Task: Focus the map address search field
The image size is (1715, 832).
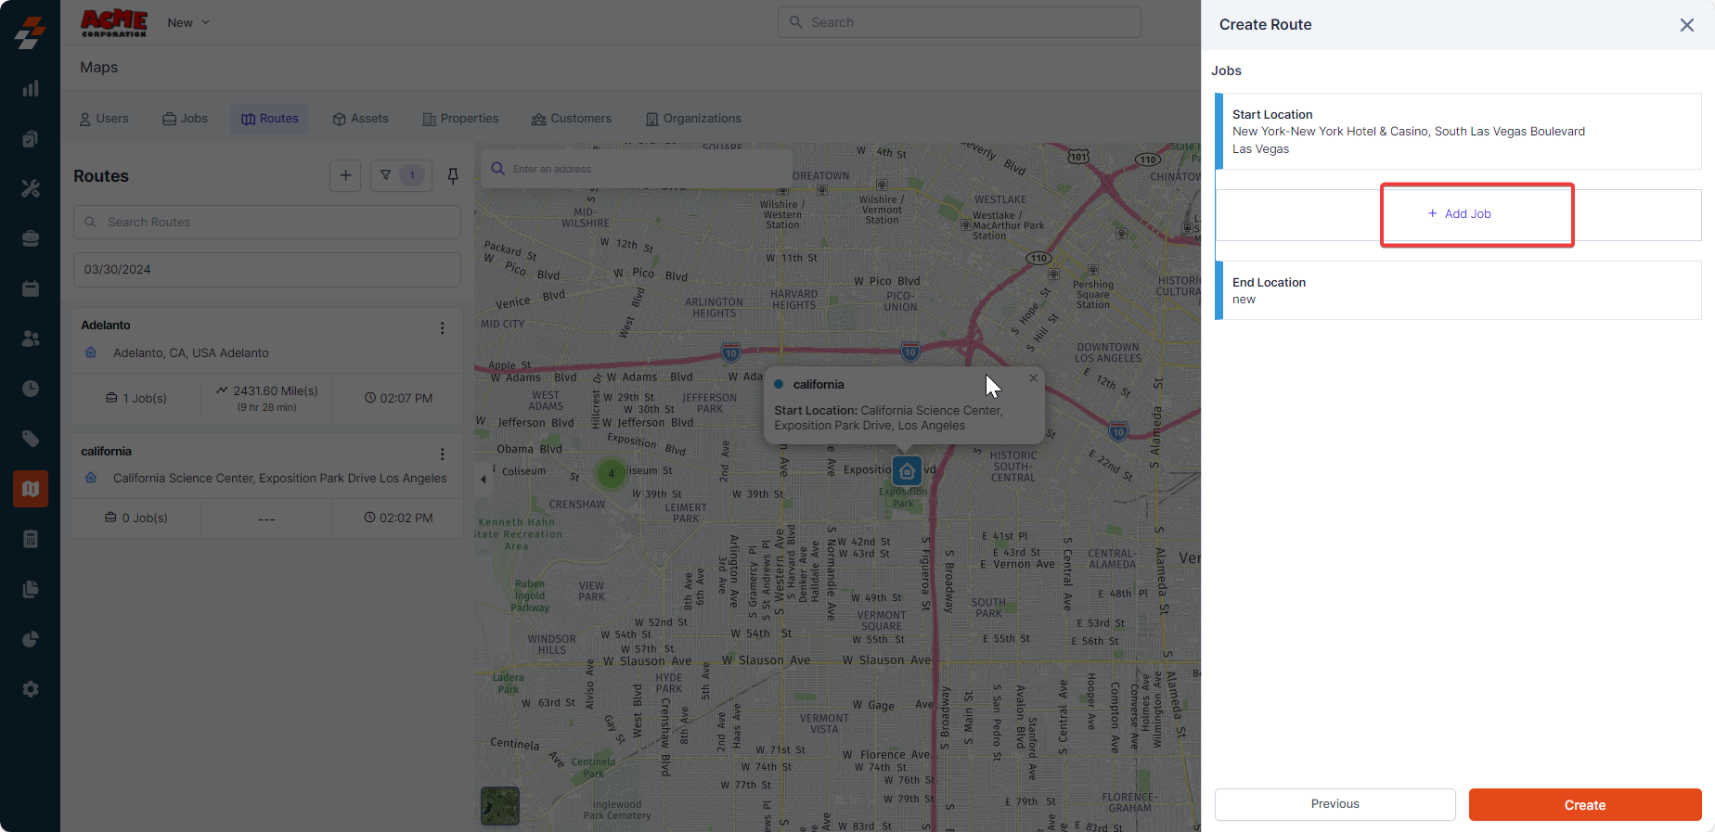Action: coord(637,169)
